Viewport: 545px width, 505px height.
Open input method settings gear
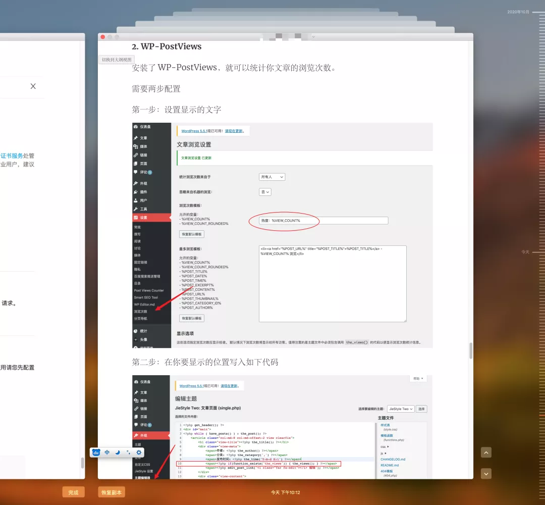pyautogui.click(x=139, y=452)
